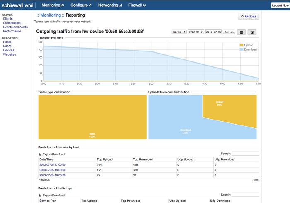Focus the Search field for host breakdown
Viewport: 290px width, 203px height.
tap(245, 154)
